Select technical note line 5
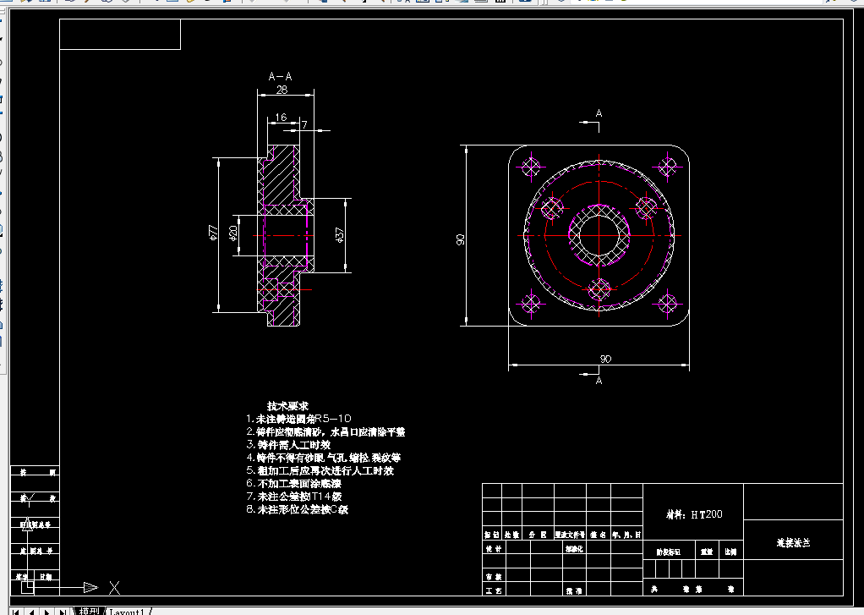This screenshot has width=864, height=615. point(320,470)
